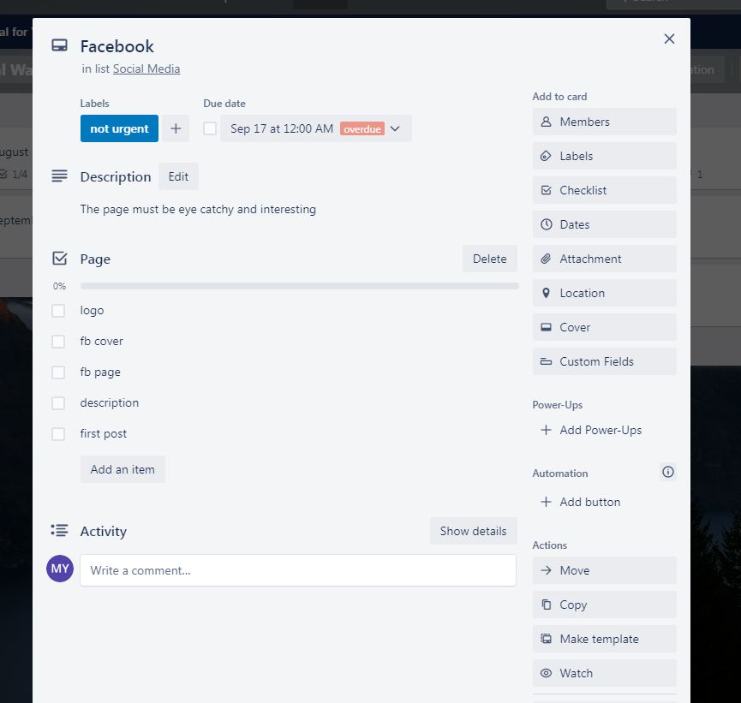Click the 'logo' checklist item text
Image resolution: width=741 pixels, height=703 pixels.
pyautogui.click(x=92, y=310)
